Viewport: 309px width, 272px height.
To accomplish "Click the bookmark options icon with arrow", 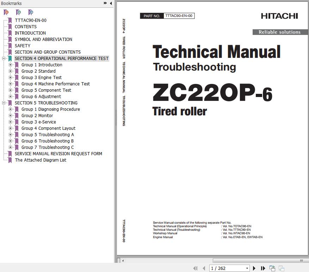I will (31, 12).
